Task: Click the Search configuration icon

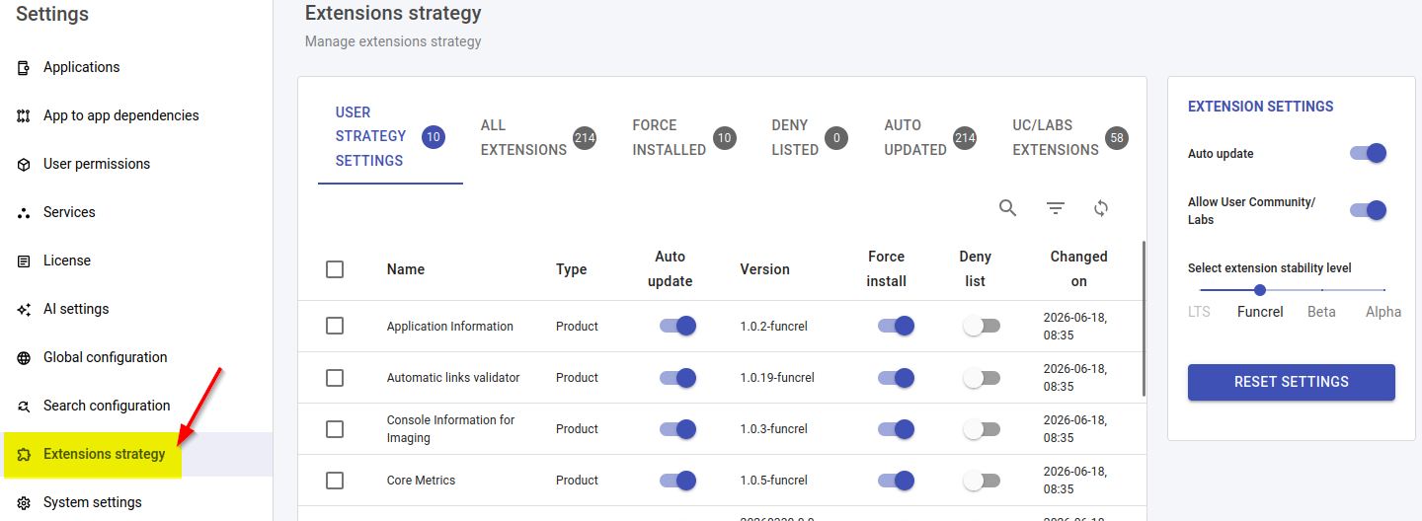Action: [x=24, y=406]
